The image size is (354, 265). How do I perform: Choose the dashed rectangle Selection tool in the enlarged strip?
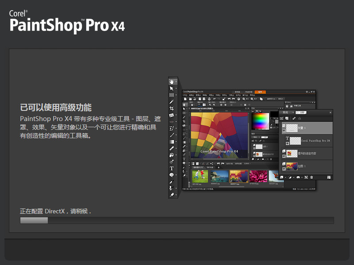pos(172,95)
